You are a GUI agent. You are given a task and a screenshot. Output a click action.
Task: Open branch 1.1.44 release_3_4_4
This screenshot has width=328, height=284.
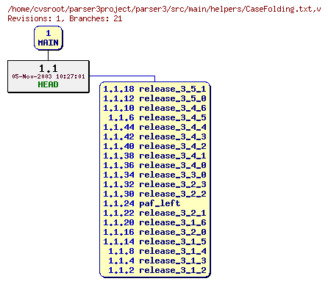tap(154, 127)
